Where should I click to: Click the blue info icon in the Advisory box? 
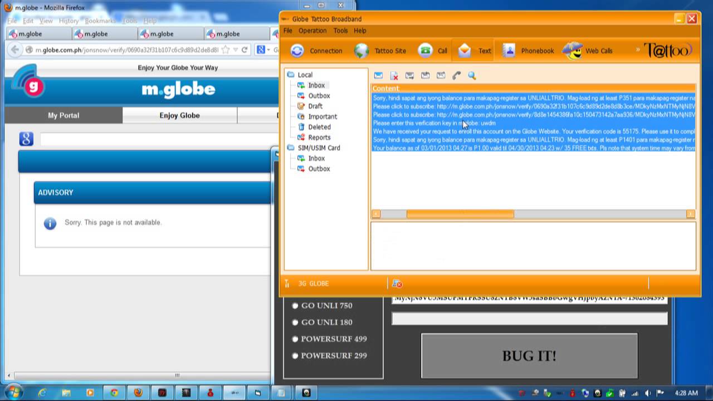click(x=50, y=223)
